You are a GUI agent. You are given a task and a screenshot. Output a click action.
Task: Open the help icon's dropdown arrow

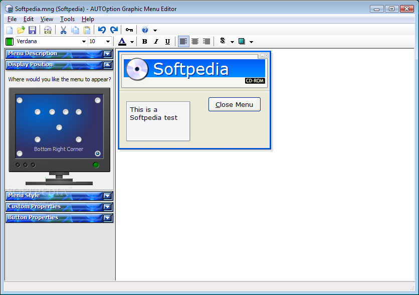click(155, 31)
